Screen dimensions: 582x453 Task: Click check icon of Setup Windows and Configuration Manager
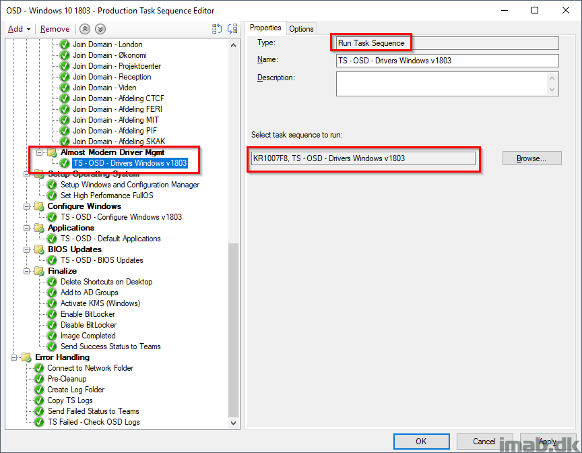point(53,185)
